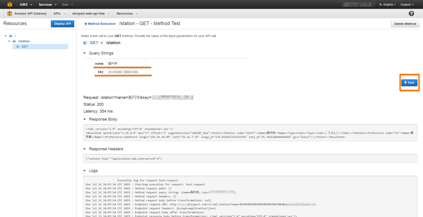The height and width of the screenshot is (217, 423).
Task: Collapse the /station tree node arrow
Action: pyautogui.click(x=9, y=41)
